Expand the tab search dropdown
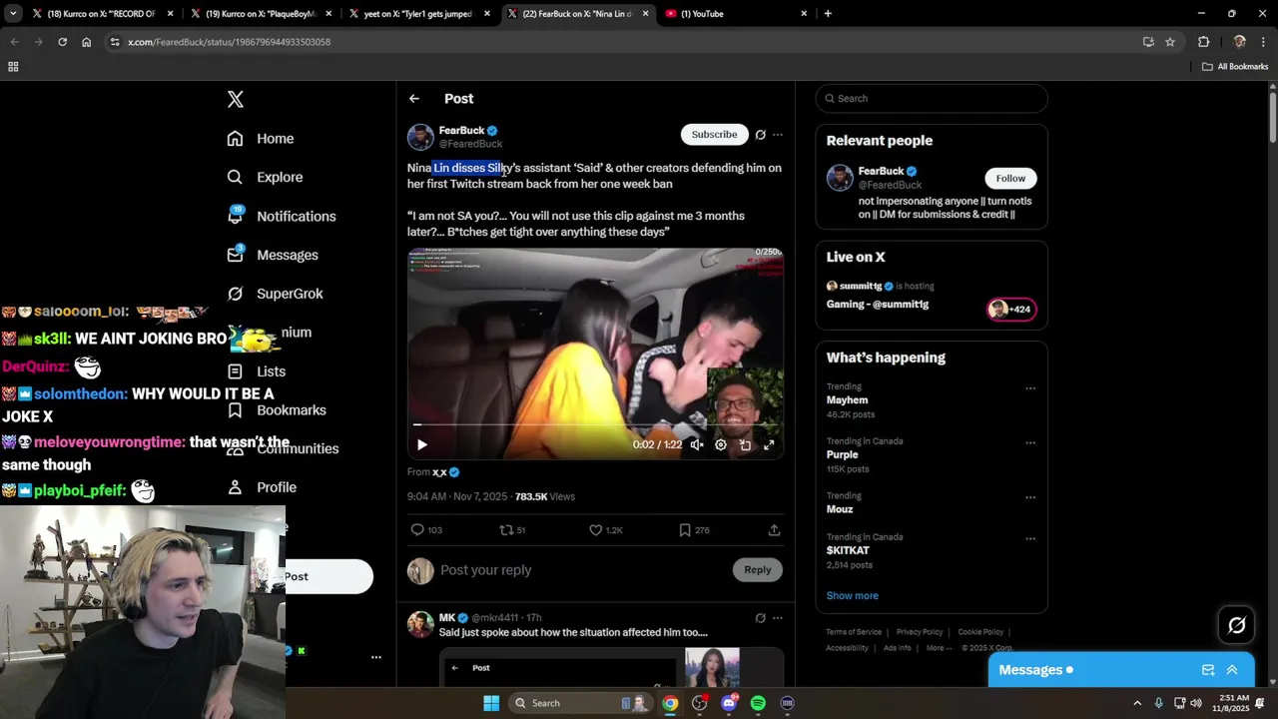This screenshot has width=1278, height=719. 13,14
